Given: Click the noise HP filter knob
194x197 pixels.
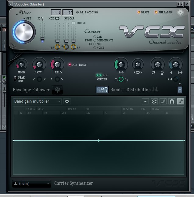Looking at the screenshot, I should tap(74, 47).
